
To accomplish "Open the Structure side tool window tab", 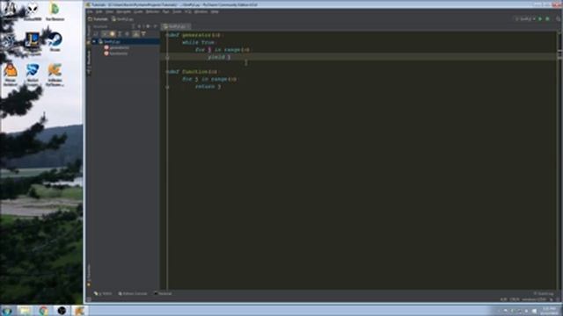I will coord(89,61).
